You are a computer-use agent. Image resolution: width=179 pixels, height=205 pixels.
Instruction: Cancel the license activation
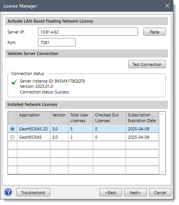click(x=160, y=192)
